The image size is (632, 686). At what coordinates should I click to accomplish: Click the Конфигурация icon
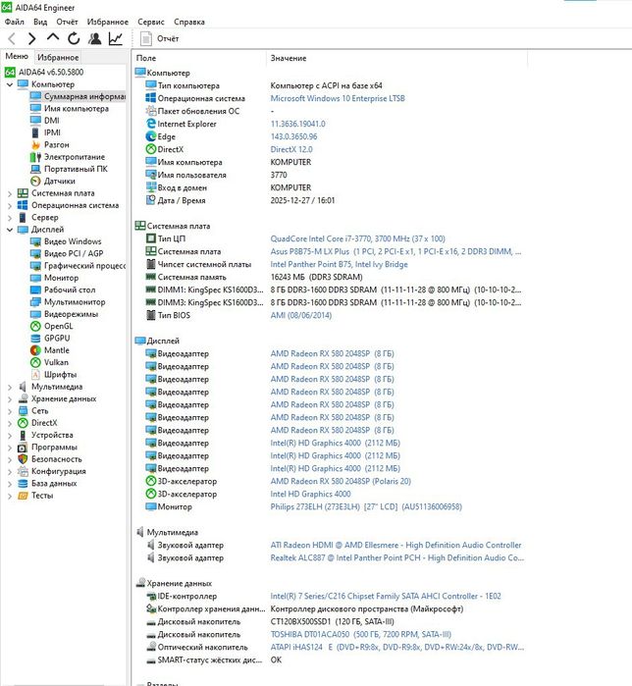23,471
